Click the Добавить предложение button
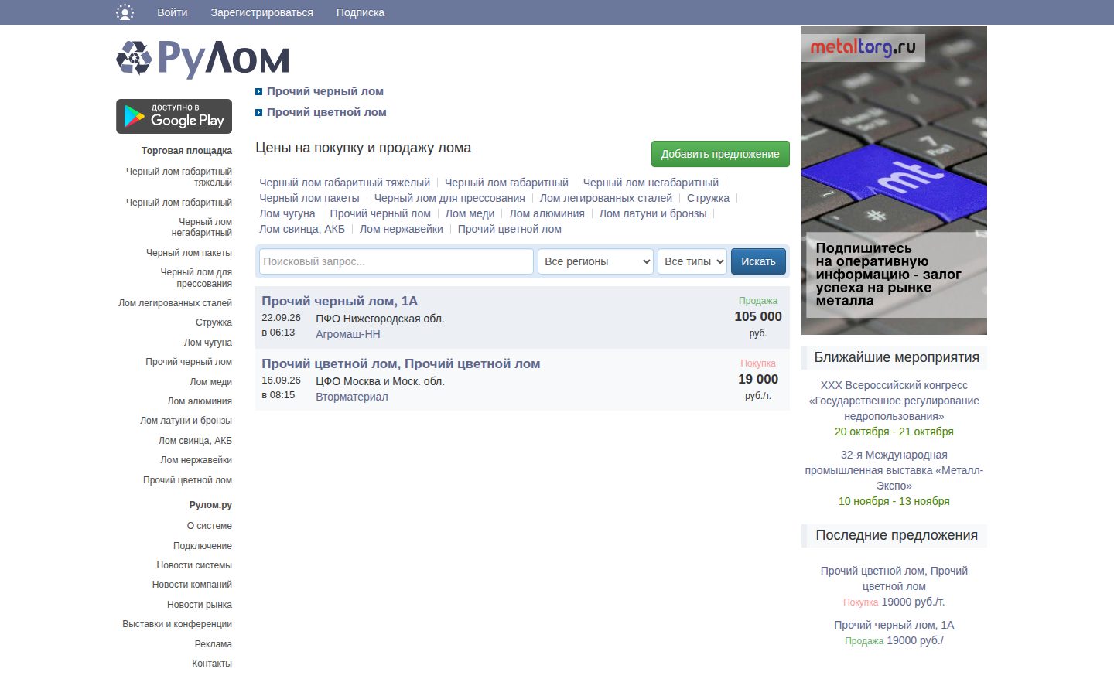Screen dimensions: 1114x696 point(720,154)
